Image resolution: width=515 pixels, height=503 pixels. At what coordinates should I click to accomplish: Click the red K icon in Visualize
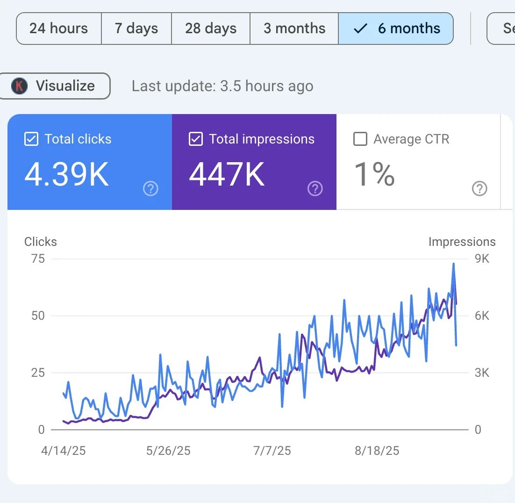click(19, 86)
